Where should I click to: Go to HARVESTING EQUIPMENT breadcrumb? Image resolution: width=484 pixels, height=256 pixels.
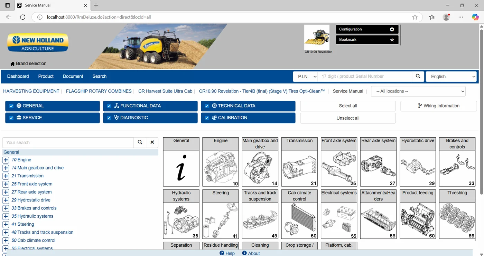(x=31, y=91)
